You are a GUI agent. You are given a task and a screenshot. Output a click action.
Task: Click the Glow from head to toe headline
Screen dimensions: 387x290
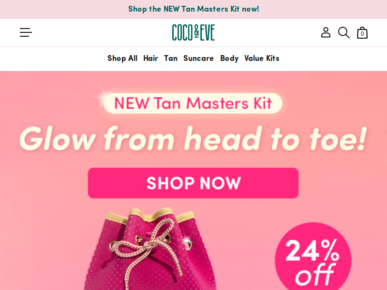(x=193, y=139)
